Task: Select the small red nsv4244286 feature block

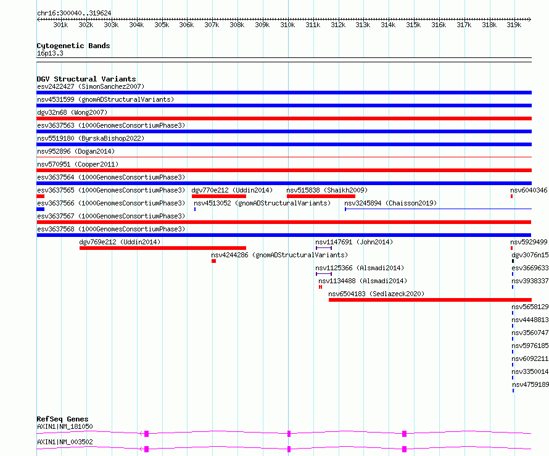Action: point(213,261)
